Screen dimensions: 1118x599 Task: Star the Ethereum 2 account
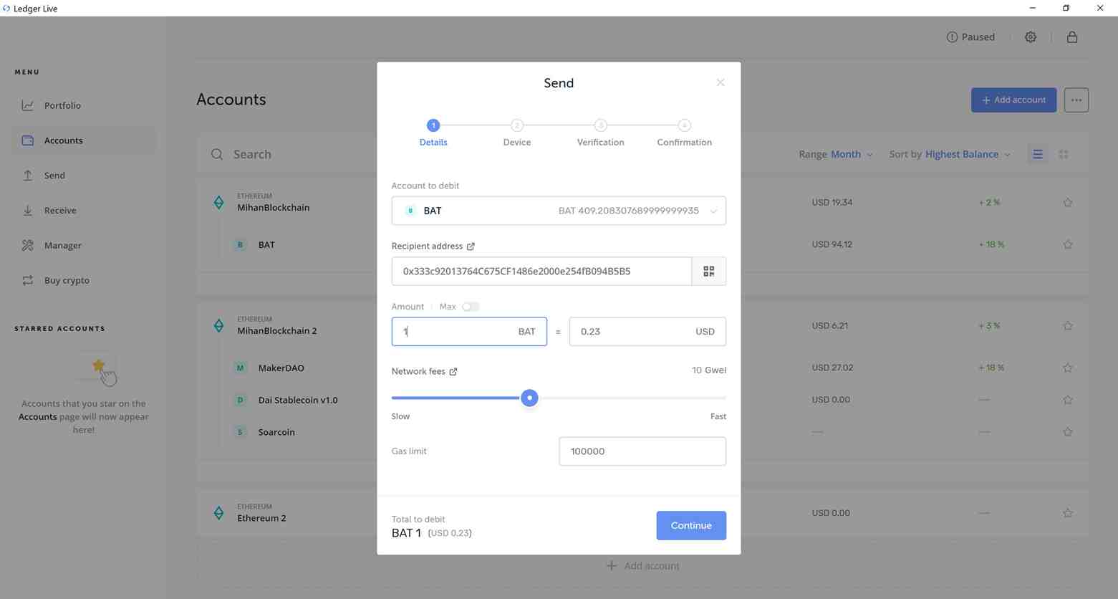[x=1068, y=513]
